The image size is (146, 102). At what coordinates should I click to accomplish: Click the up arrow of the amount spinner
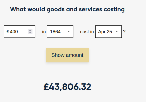pos(30,30)
